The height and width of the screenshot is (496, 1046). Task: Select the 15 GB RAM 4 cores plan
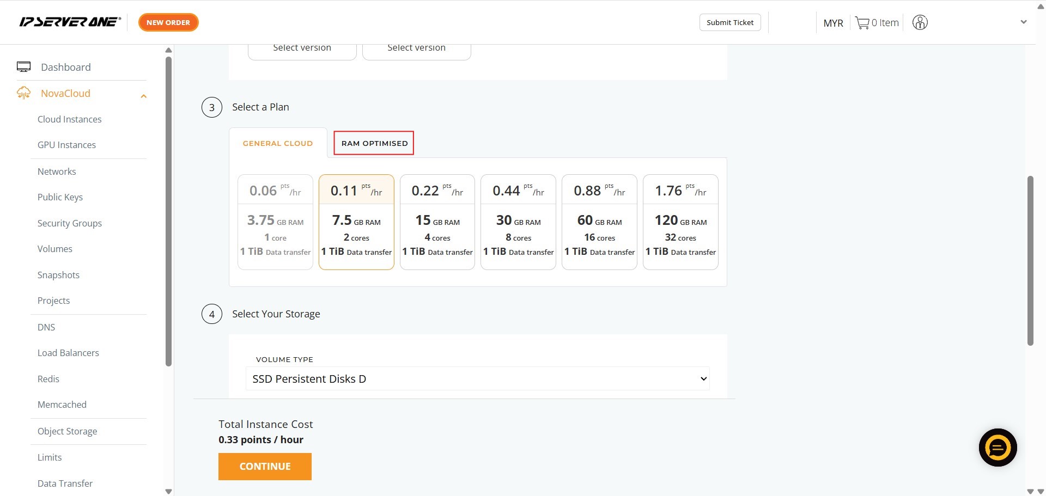[437, 222]
